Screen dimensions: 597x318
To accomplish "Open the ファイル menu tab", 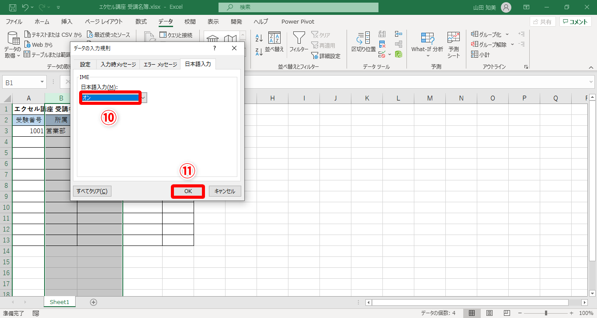I will (x=14, y=21).
